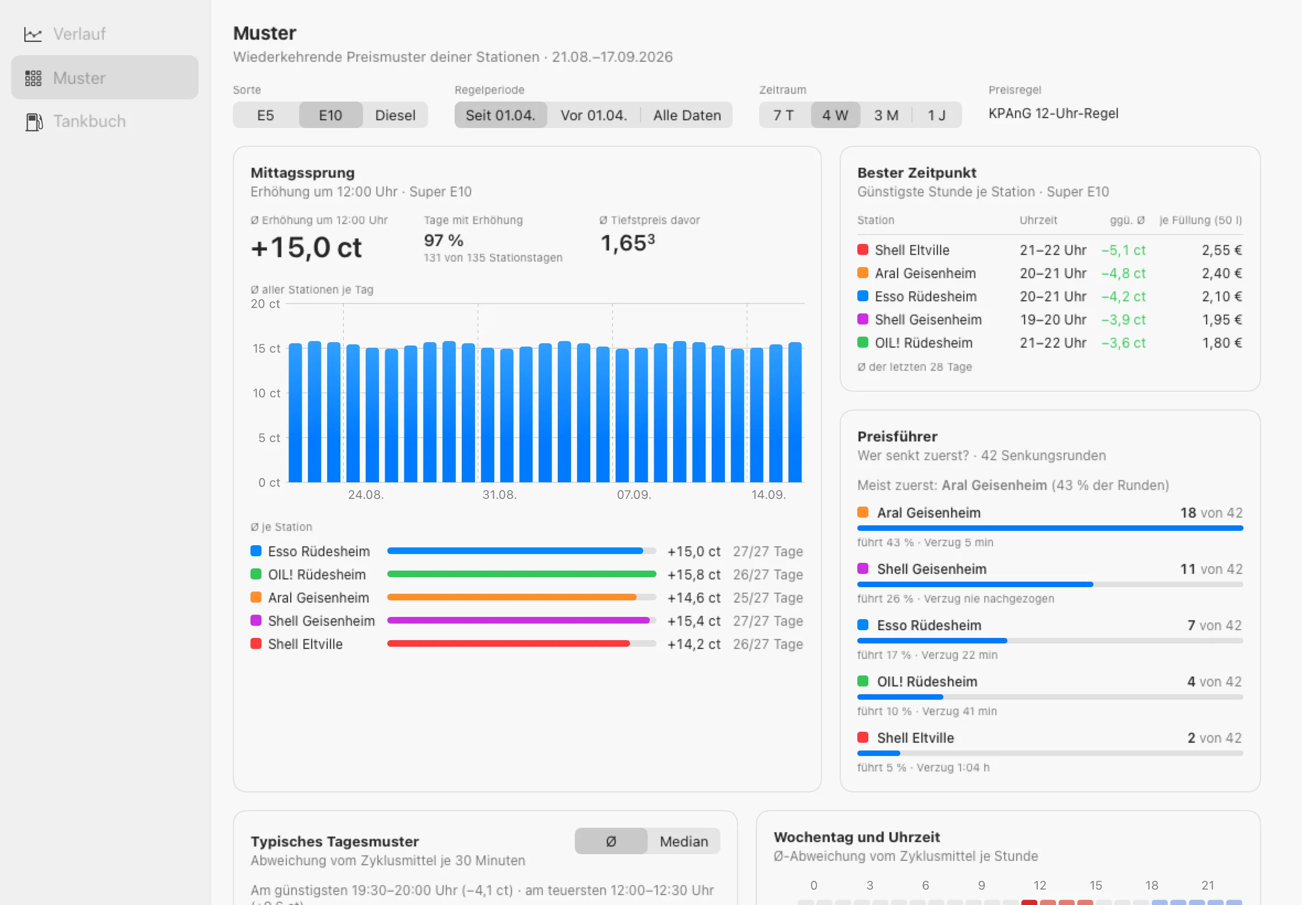Click '1,80 €' value for OIL! Rüdesheim

point(1222,343)
